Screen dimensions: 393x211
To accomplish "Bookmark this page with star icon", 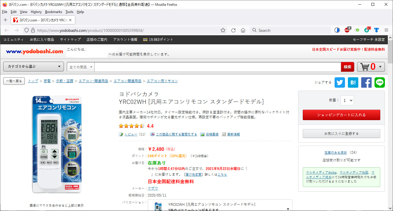I will tap(223, 30).
